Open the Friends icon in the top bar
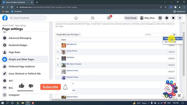The image size is (187, 105). pyautogui.click(x=92, y=18)
